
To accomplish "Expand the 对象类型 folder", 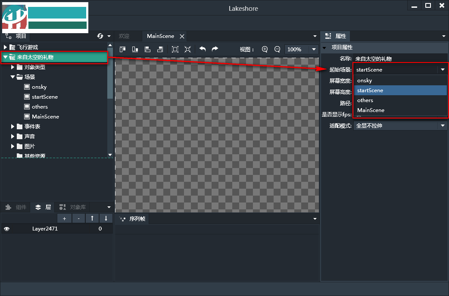I will pos(13,67).
